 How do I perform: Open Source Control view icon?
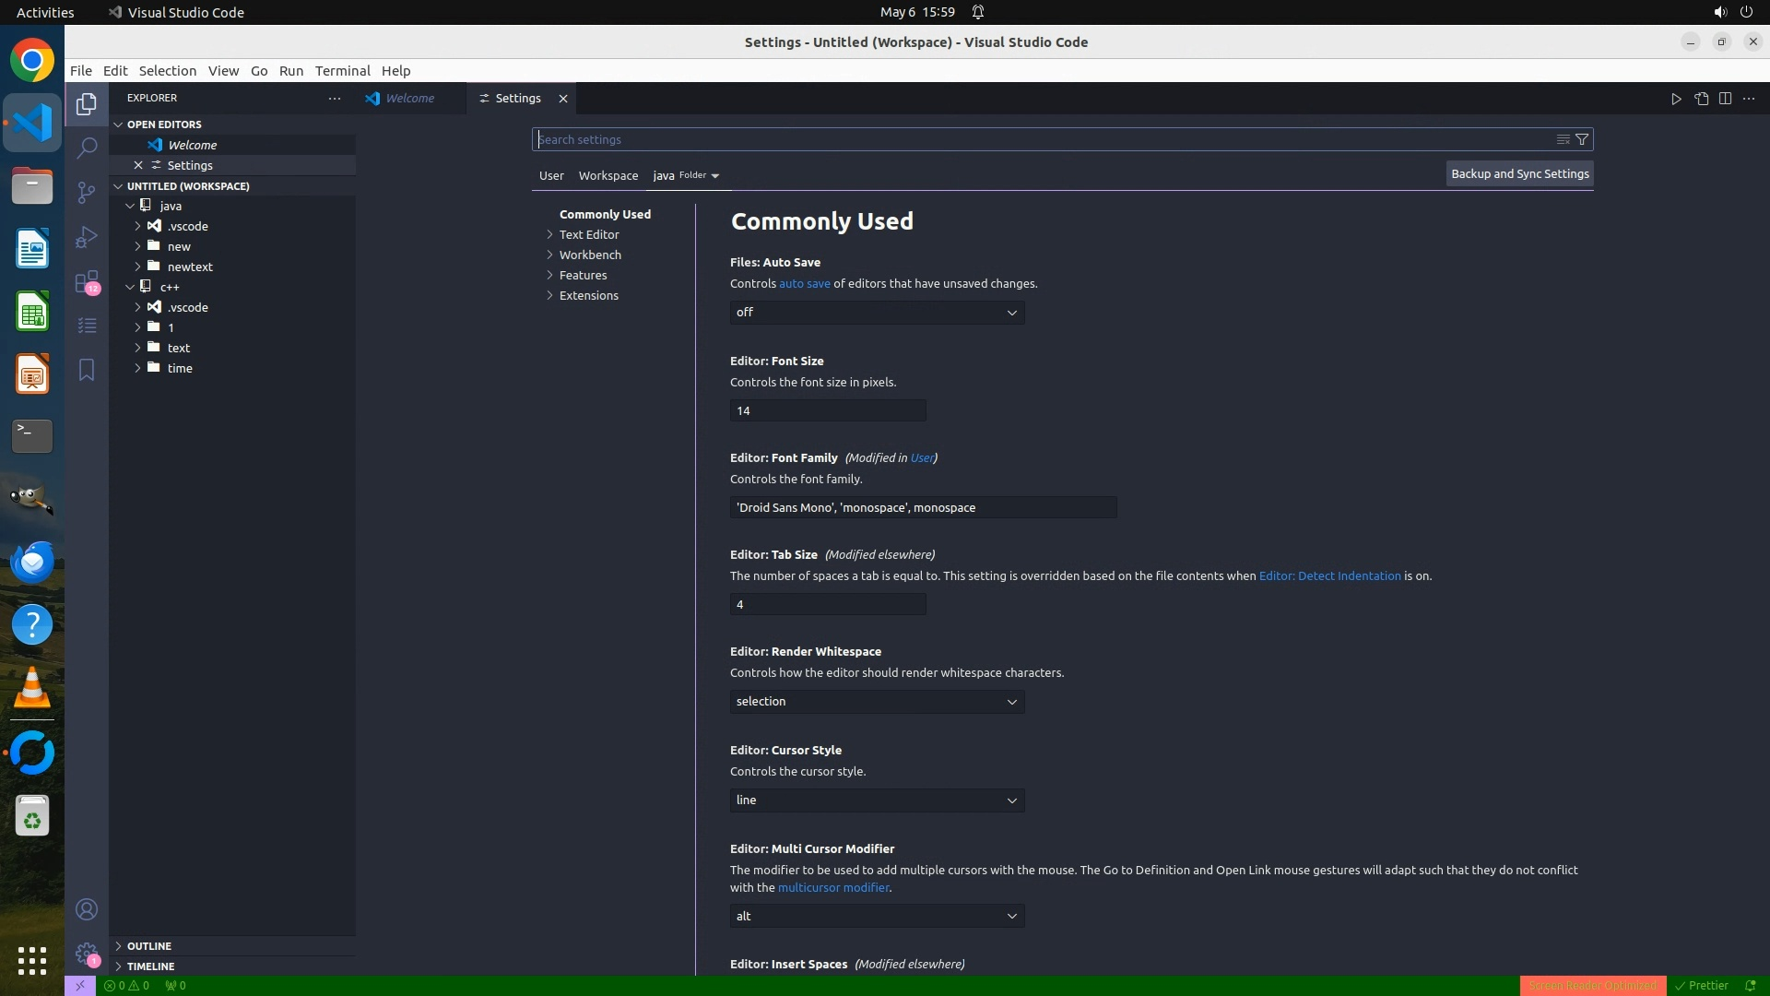click(x=87, y=192)
